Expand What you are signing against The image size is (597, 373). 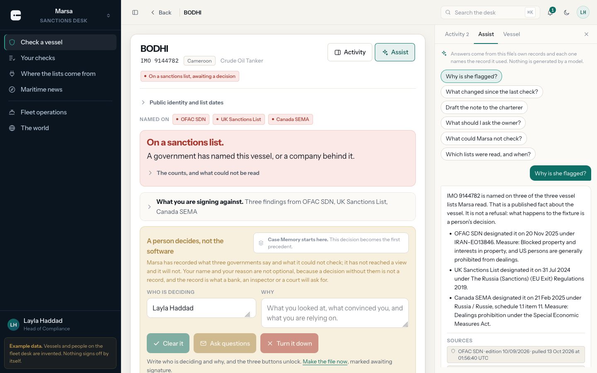pos(278,207)
